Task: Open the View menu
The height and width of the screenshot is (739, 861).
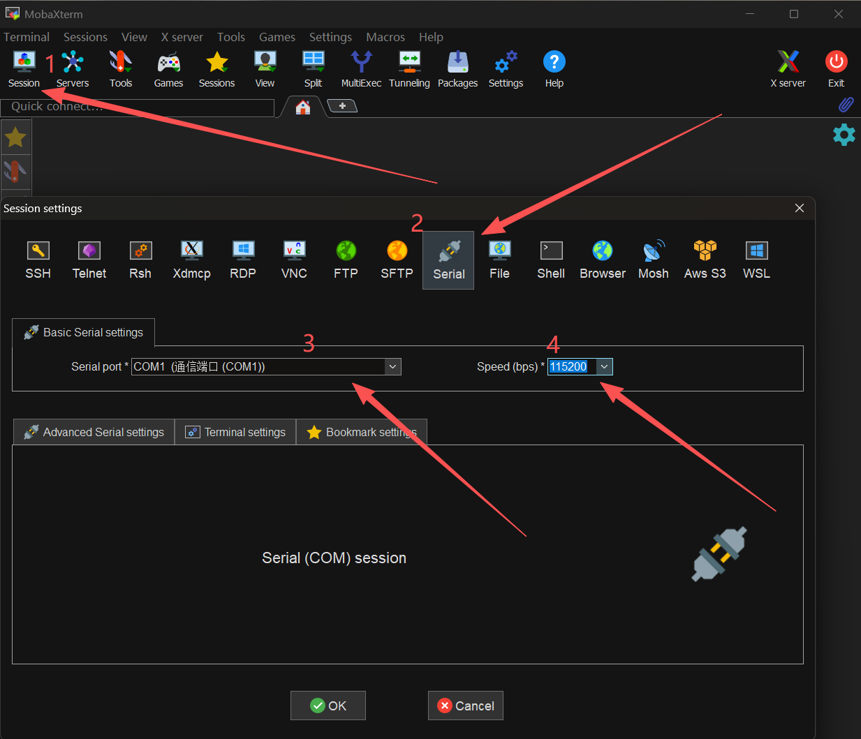Action: click(x=134, y=37)
